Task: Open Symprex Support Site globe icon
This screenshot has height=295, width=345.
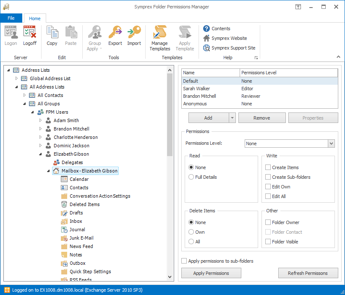Action: 206,48
